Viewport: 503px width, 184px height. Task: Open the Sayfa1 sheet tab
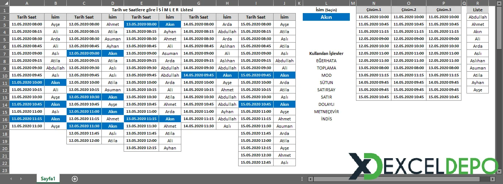pyautogui.click(x=48, y=179)
